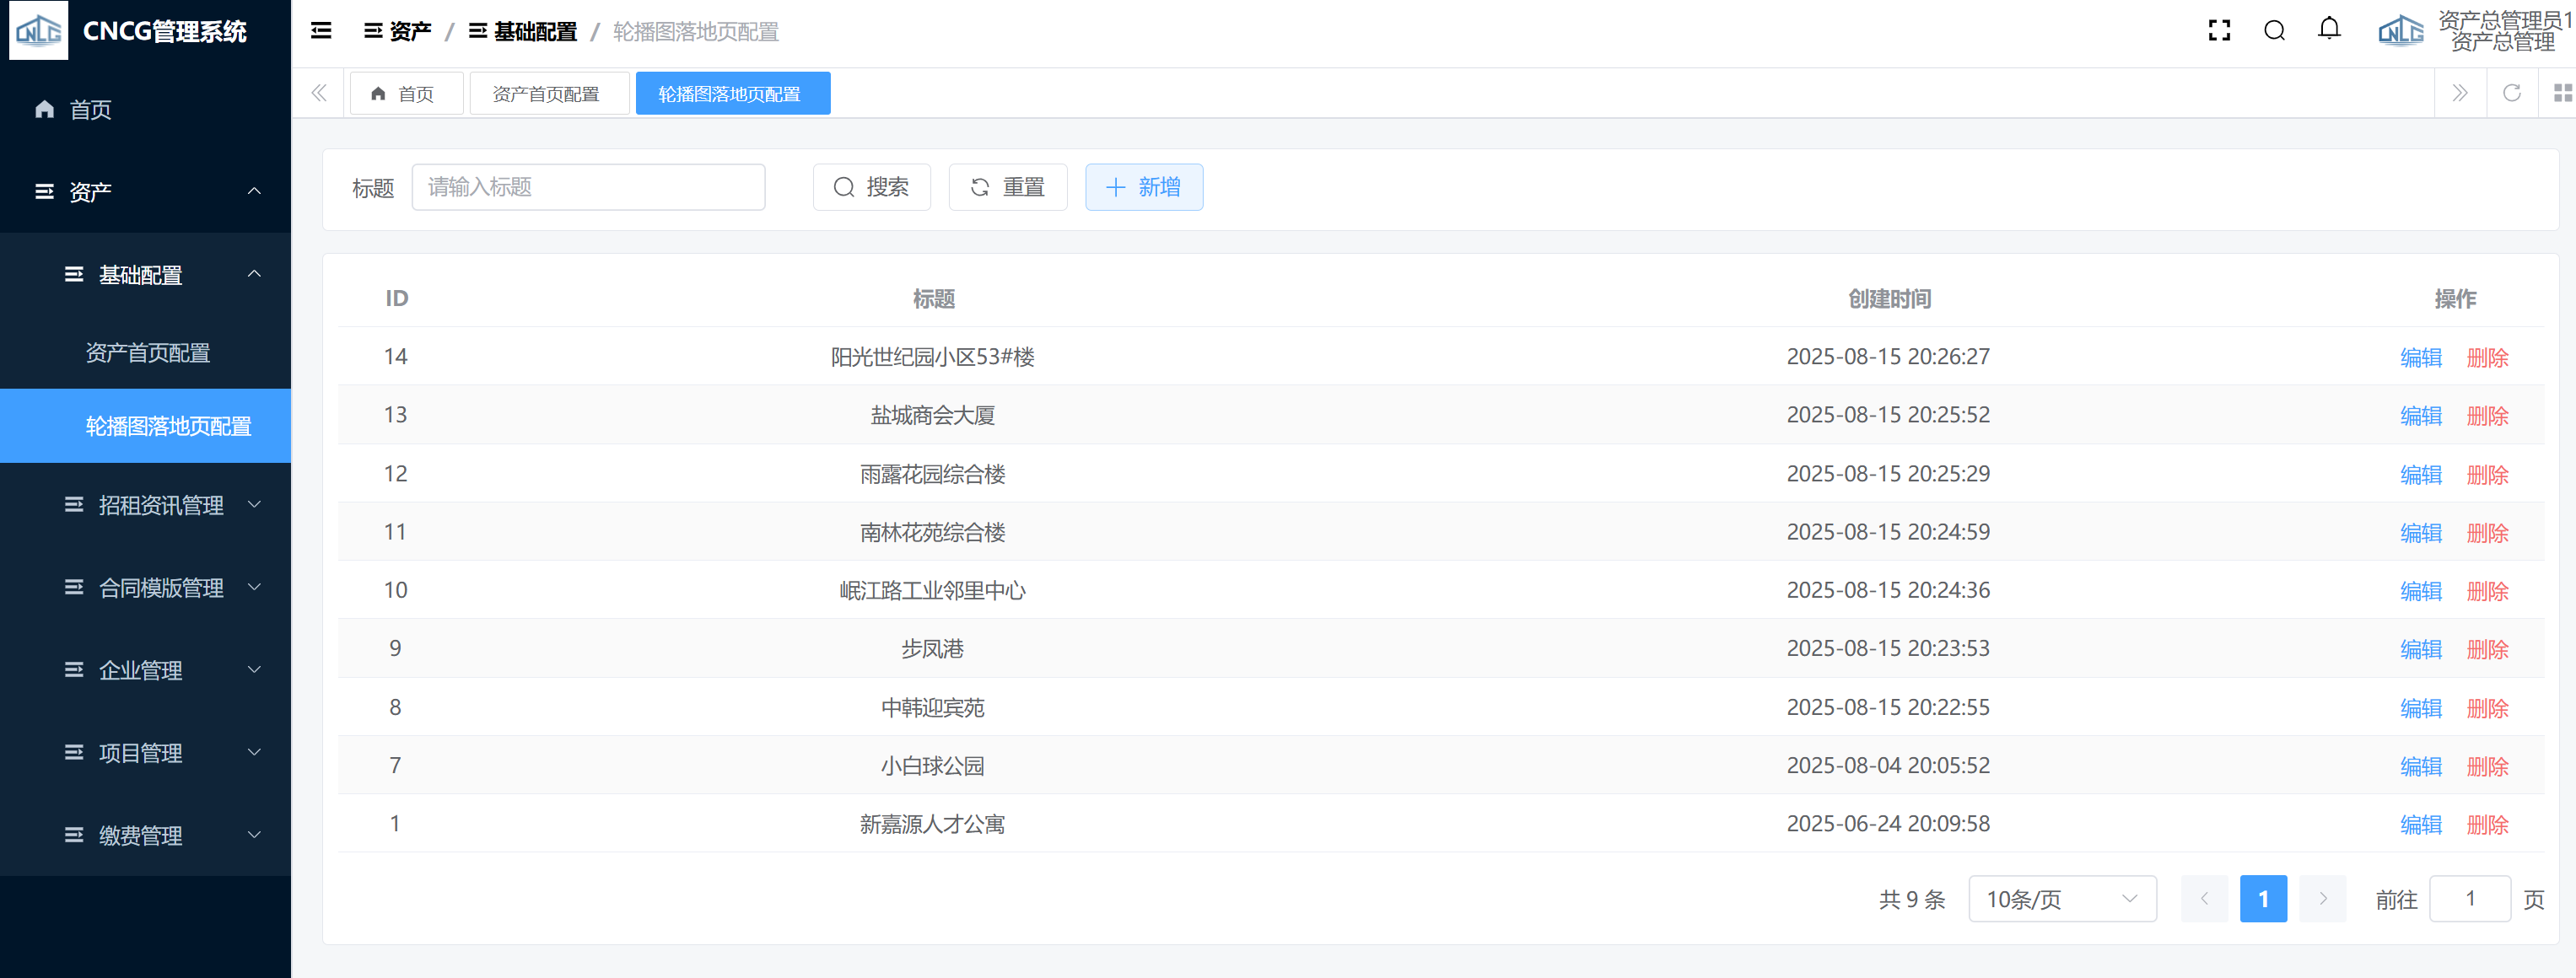Click the sidebar collapse hamburger icon
Image resolution: width=2576 pixels, height=978 pixels.
pos(321,31)
